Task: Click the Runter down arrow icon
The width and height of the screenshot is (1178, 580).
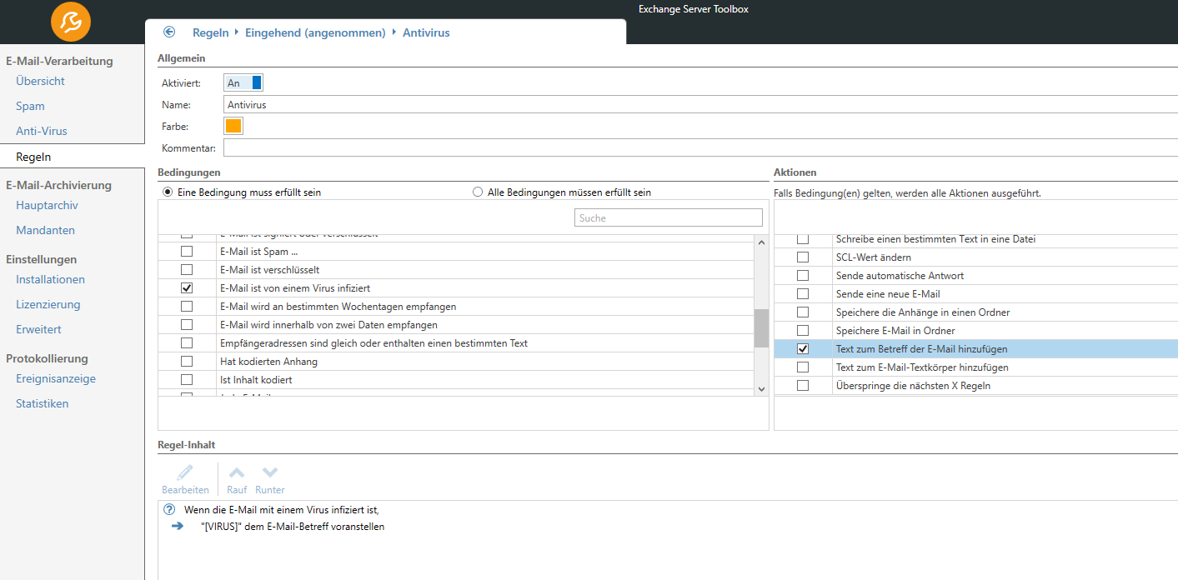Action: 270,472
